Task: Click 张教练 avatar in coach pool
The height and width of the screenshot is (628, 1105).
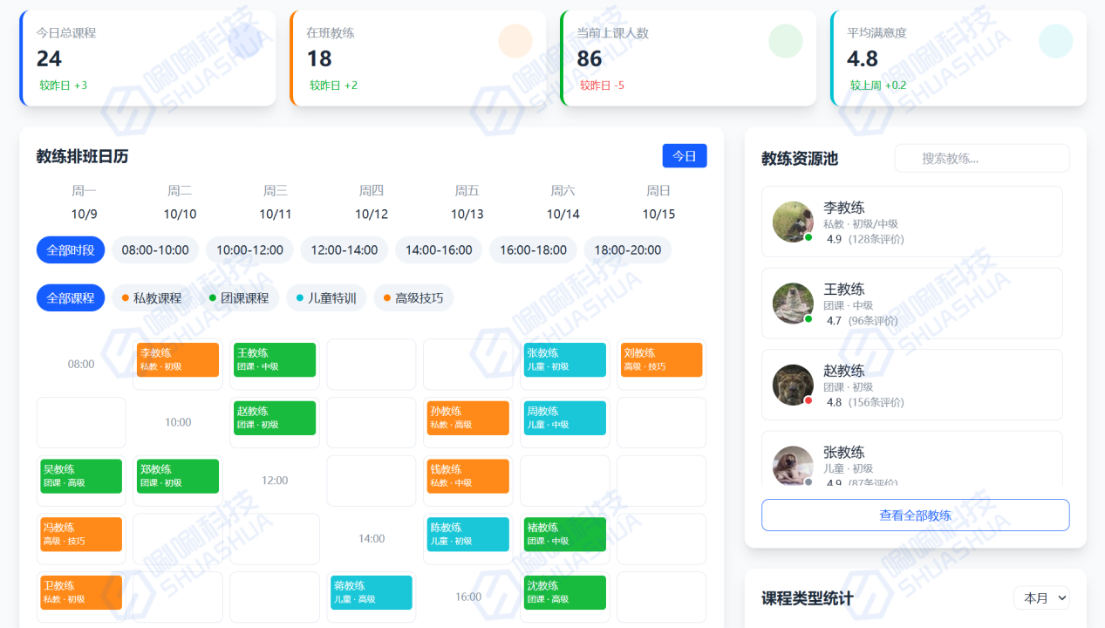Action: 793,466
